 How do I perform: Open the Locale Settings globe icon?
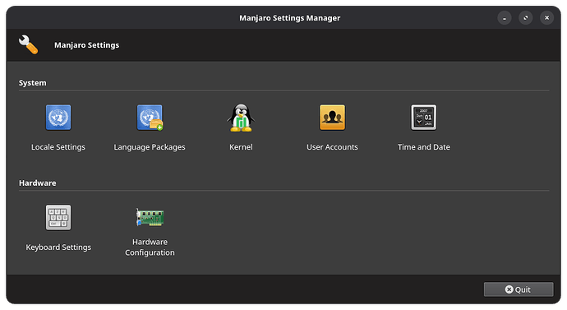click(58, 118)
